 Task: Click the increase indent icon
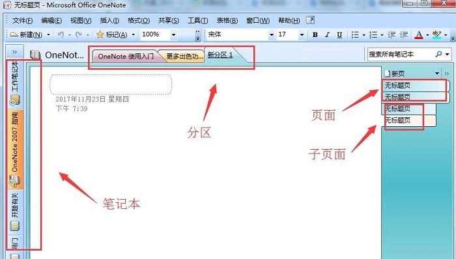tap(404, 35)
